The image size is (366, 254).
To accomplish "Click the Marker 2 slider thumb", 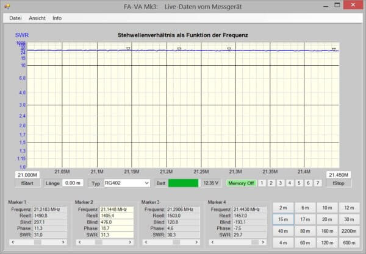I will click(x=99, y=242).
